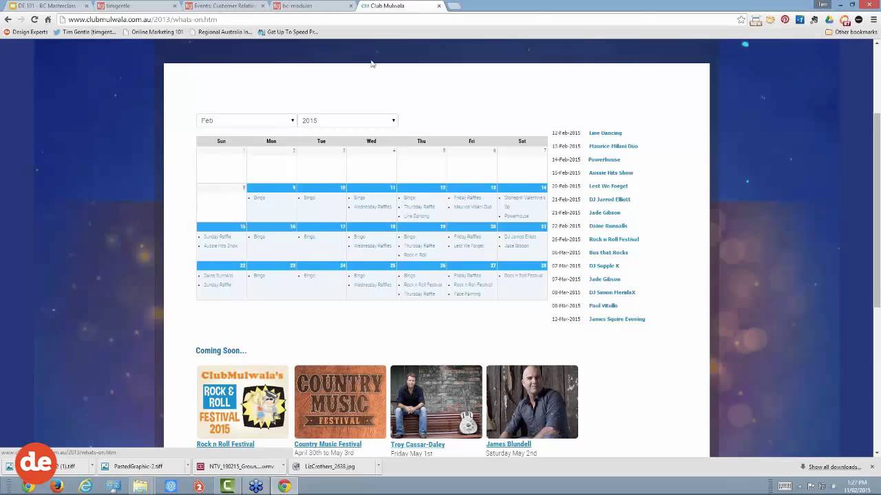Close the downloads bar
Screen dimensions: 881x495
click(872, 466)
